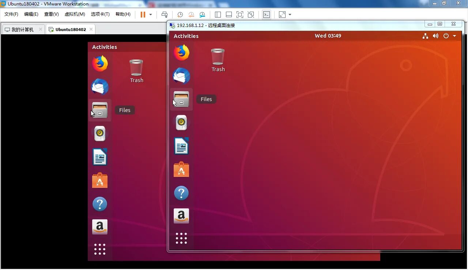Click Activities in the remote desktop window
This screenshot has width=468, height=270.
186,36
